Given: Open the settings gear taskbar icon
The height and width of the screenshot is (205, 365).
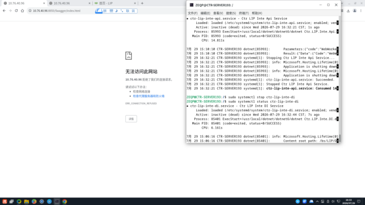Looking at the screenshot, I should point(42,201).
